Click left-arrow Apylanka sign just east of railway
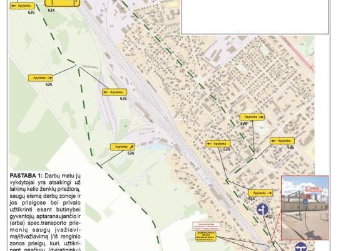 [218, 144]
